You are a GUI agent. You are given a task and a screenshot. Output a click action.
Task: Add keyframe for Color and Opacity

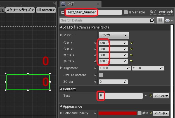pos(95,113)
